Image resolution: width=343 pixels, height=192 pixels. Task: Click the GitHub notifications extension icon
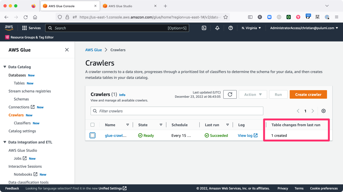tap(308, 16)
